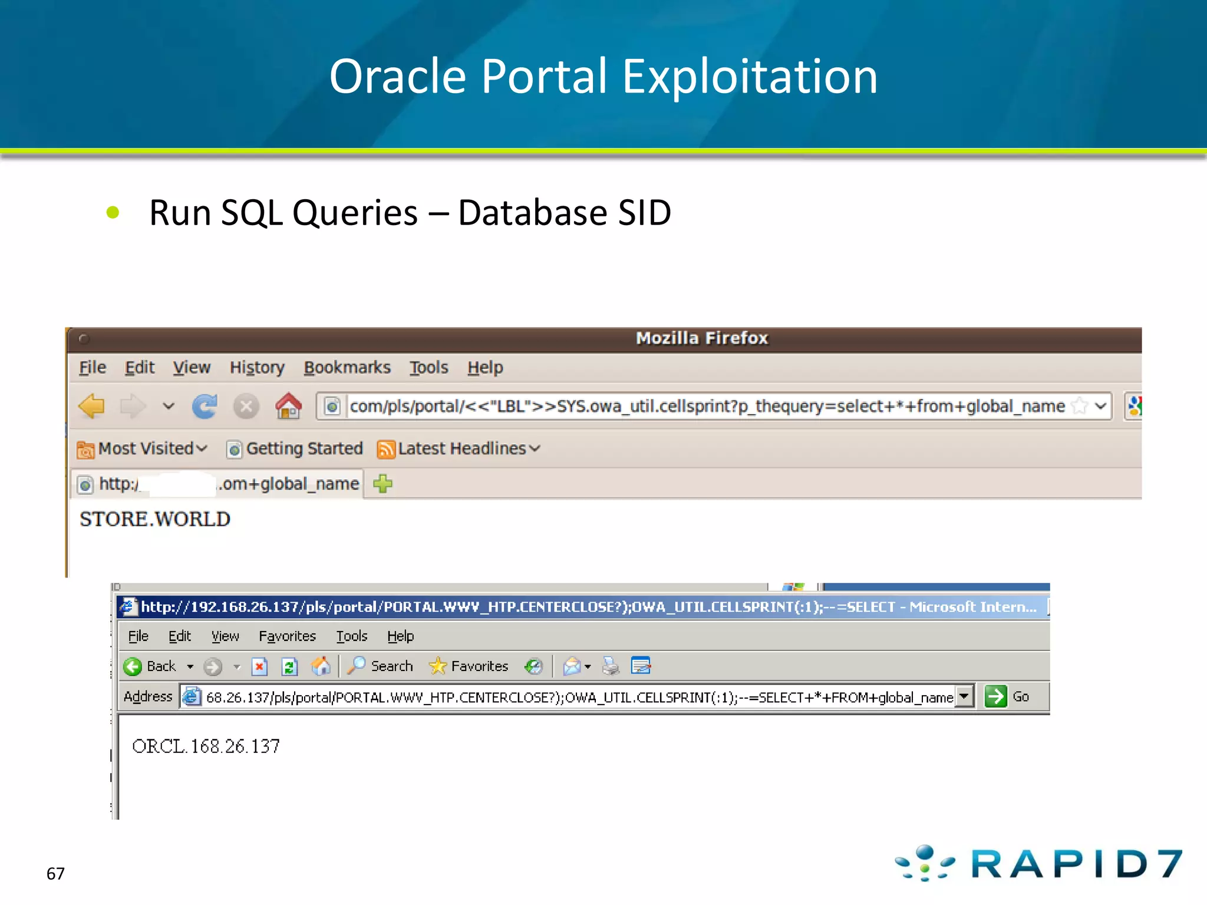Image resolution: width=1207 pixels, height=905 pixels.
Task: Open Firefox Bookmarks menu
Action: click(x=347, y=367)
